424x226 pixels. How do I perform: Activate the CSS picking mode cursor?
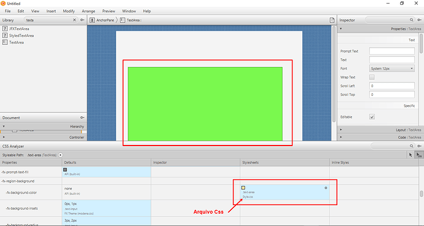418,155
